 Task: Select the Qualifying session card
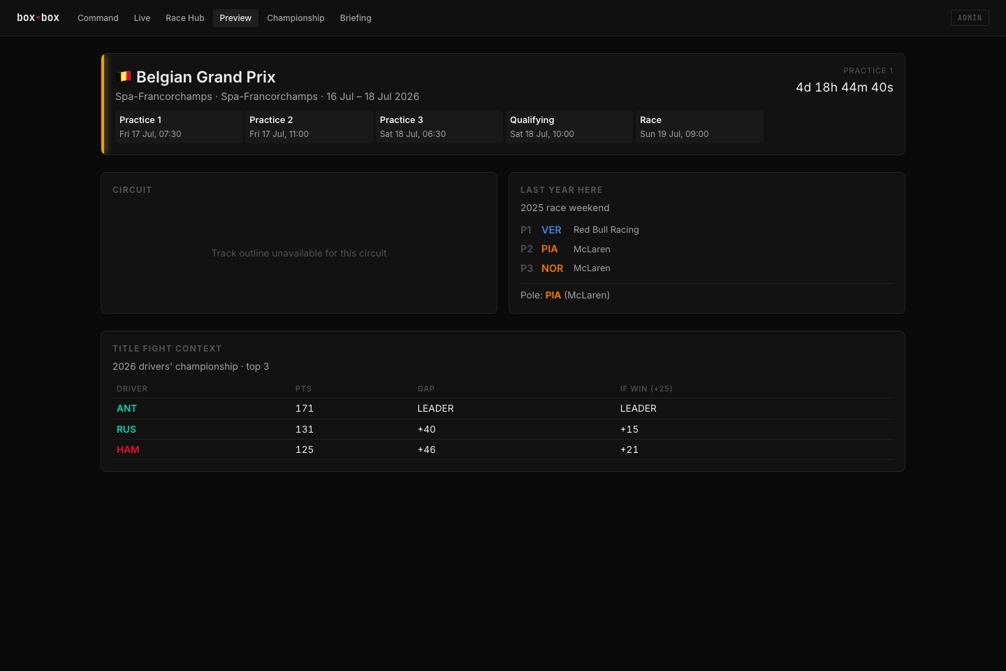pos(569,127)
